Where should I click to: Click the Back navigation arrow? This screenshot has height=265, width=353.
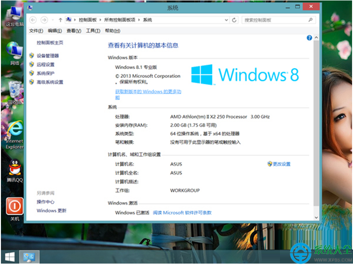tap(33, 20)
